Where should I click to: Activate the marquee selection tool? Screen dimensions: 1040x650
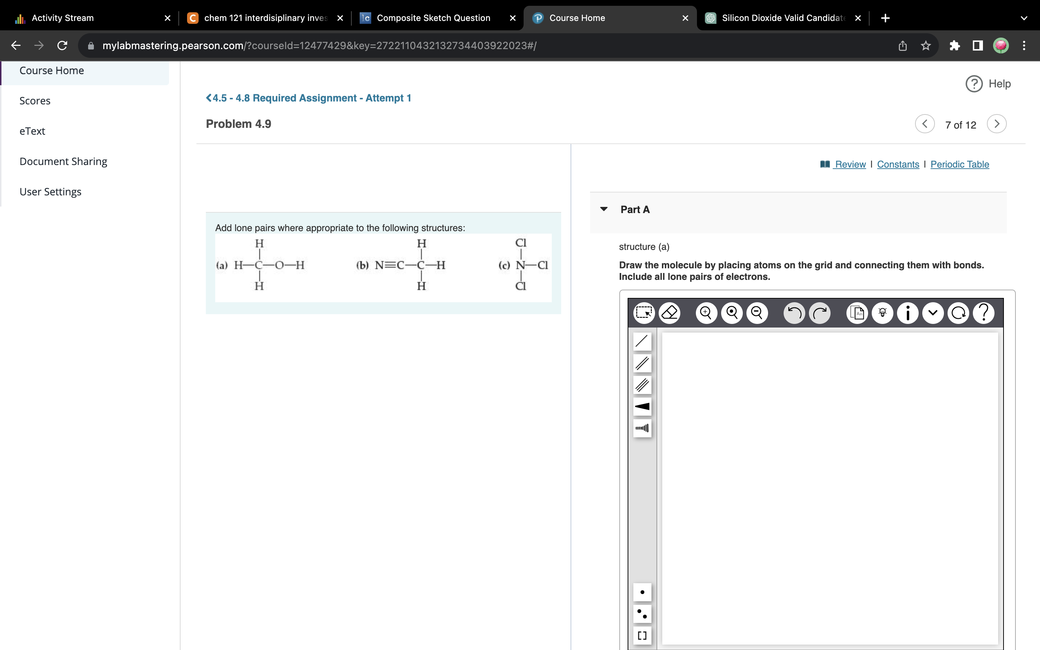(644, 312)
